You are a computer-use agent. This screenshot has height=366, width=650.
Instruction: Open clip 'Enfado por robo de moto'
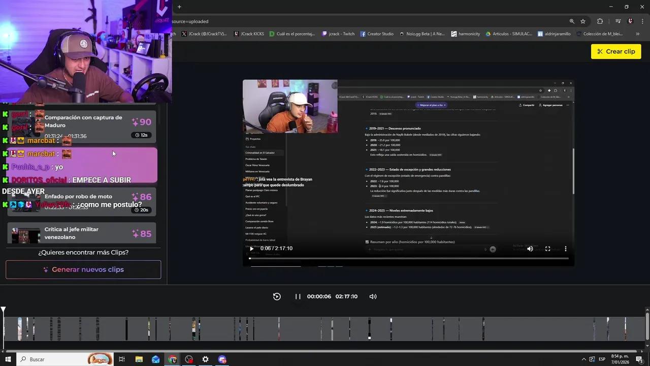(x=81, y=202)
